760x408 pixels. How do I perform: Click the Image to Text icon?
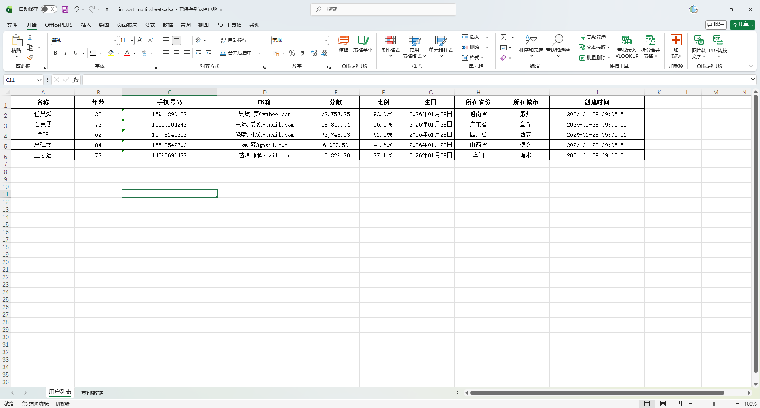click(x=699, y=40)
